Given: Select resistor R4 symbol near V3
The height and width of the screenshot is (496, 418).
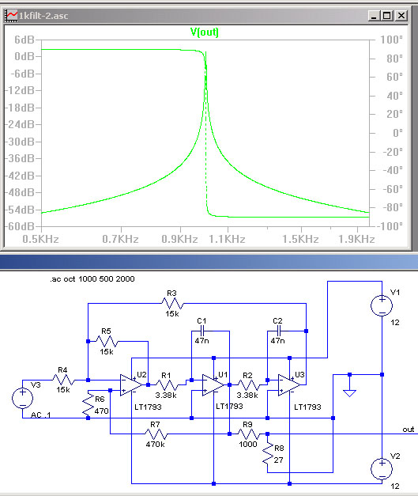Looking at the screenshot, I should tap(63, 380).
